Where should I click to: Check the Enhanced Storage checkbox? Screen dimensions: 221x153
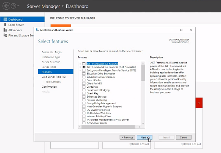[x=84, y=97]
